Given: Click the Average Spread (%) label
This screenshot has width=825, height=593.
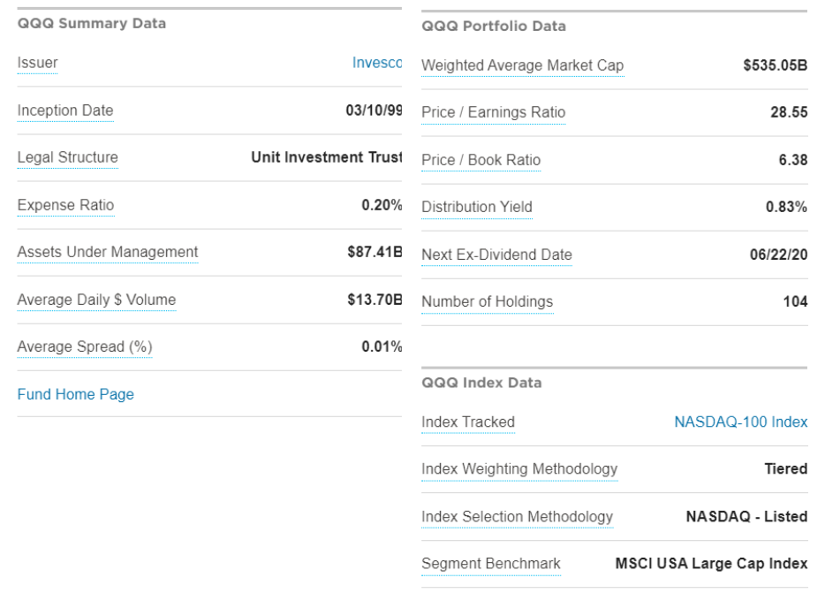Looking at the screenshot, I should point(85,346).
